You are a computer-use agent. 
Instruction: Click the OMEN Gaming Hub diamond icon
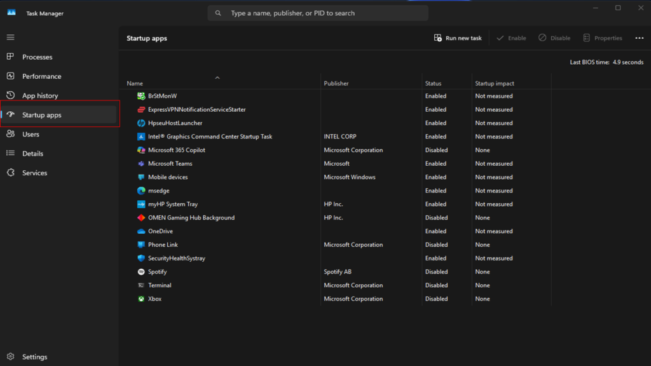click(x=141, y=217)
